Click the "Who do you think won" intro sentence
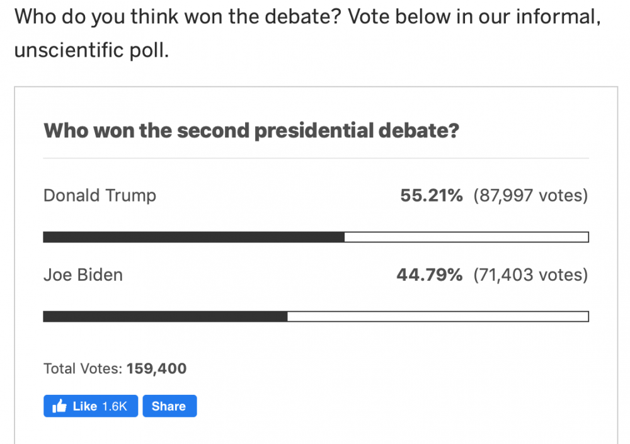 point(306,16)
